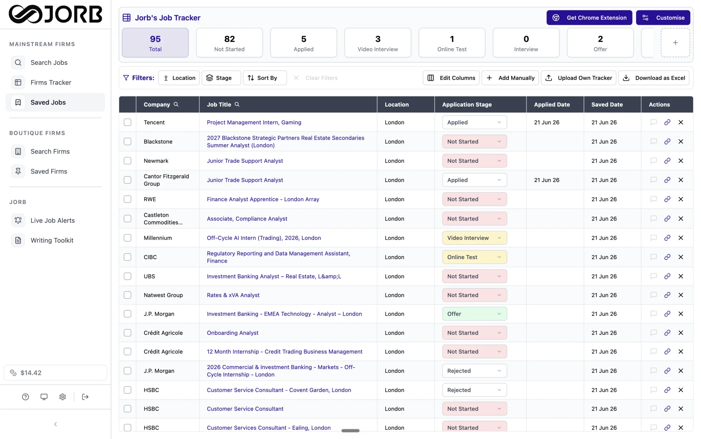Add a note on the Blackstone row
Image resolution: width=701 pixels, height=439 pixels.
pos(654,141)
